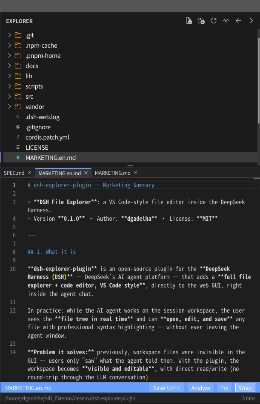This screenshot has height=404, width=260.
Task: Expand the vendor folder chevron
Action: pyautogui.click(x=9, y=106)
